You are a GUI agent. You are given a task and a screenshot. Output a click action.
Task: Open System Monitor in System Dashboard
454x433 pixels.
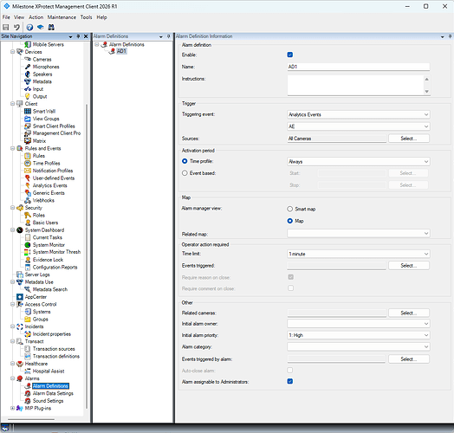[49, 245]
